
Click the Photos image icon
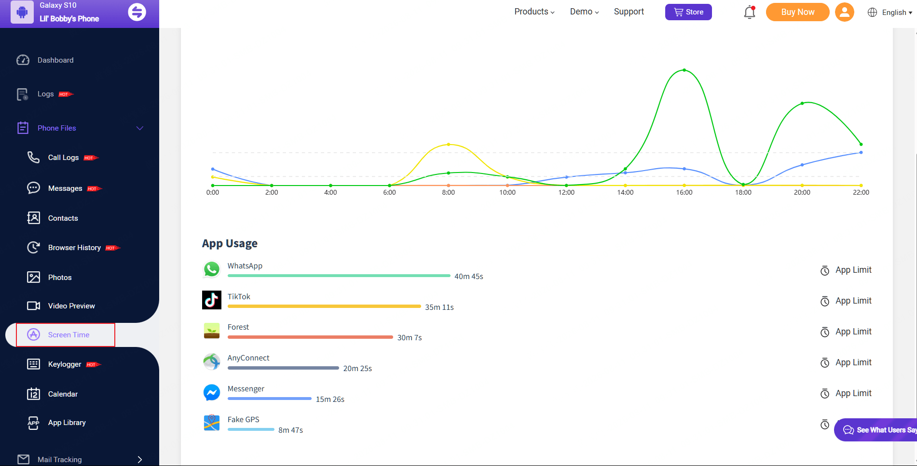(x=33, y=277)
